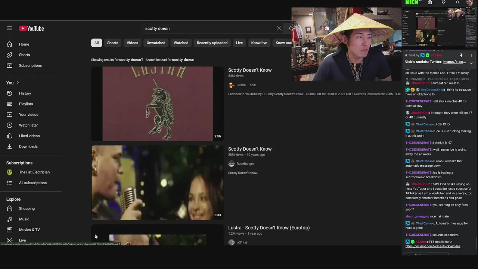Viewport: 478px width, 269px height.
Task: Open the ix314xi channel avatar
Action: click(232, 242)
